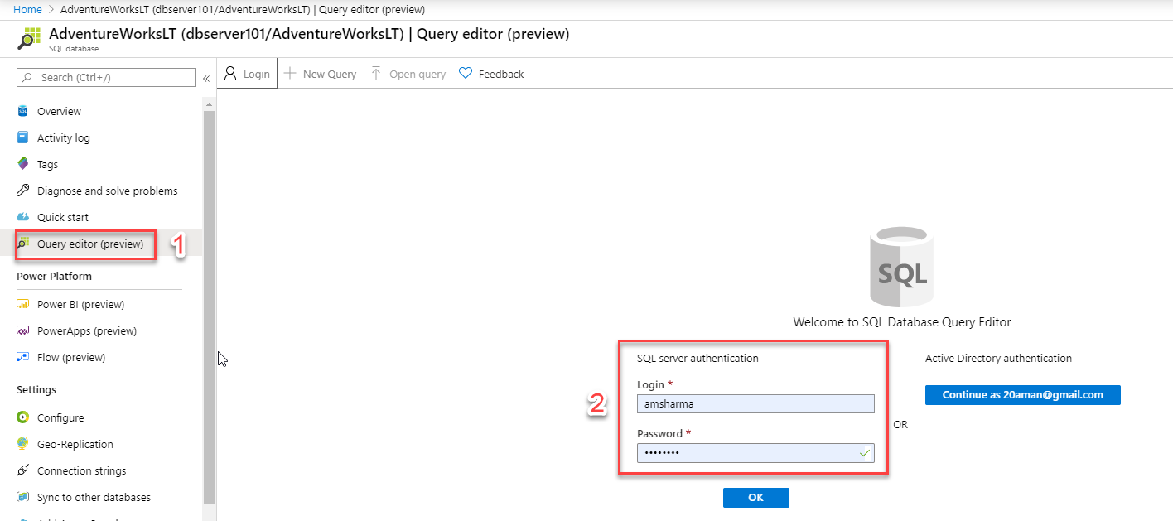Click the New Query toolbar button
This screenshot has height=521, width=1173.
pyautogui.click(x=321, y=74)
